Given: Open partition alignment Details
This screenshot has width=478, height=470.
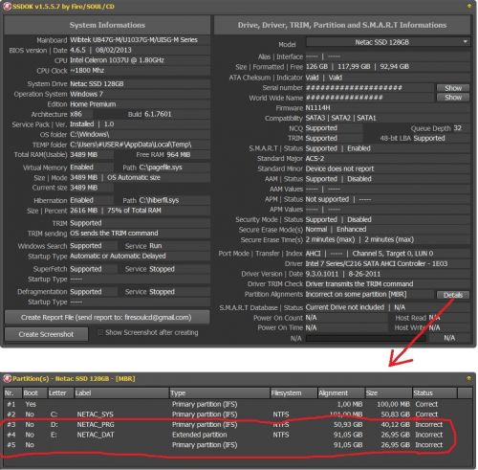Looking at the screenshot, I should pos(453,295).
